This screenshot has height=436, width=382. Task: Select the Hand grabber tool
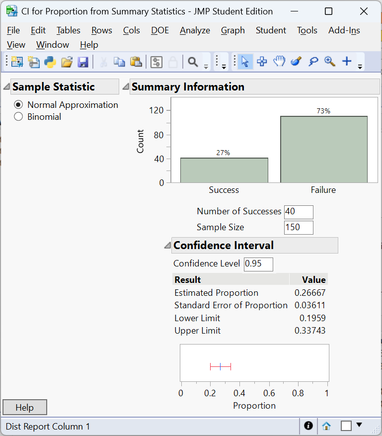pyautogui.click(x=279, y=62)
